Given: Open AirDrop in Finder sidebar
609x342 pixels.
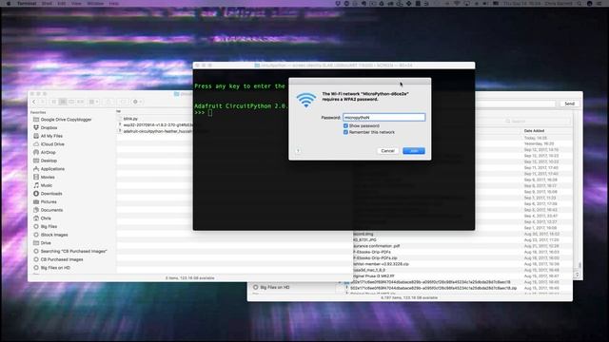Looking at the screenshot, I should click(45, 152).
